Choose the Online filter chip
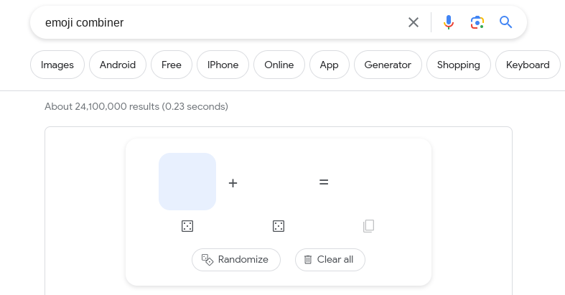 tap(279, 65)
